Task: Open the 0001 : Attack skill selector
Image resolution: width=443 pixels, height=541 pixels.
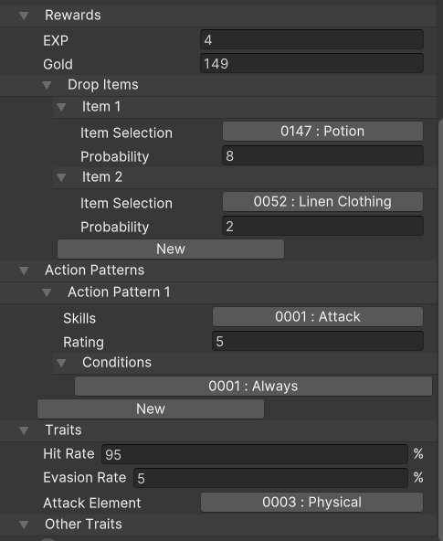Action: coord(318,317)
